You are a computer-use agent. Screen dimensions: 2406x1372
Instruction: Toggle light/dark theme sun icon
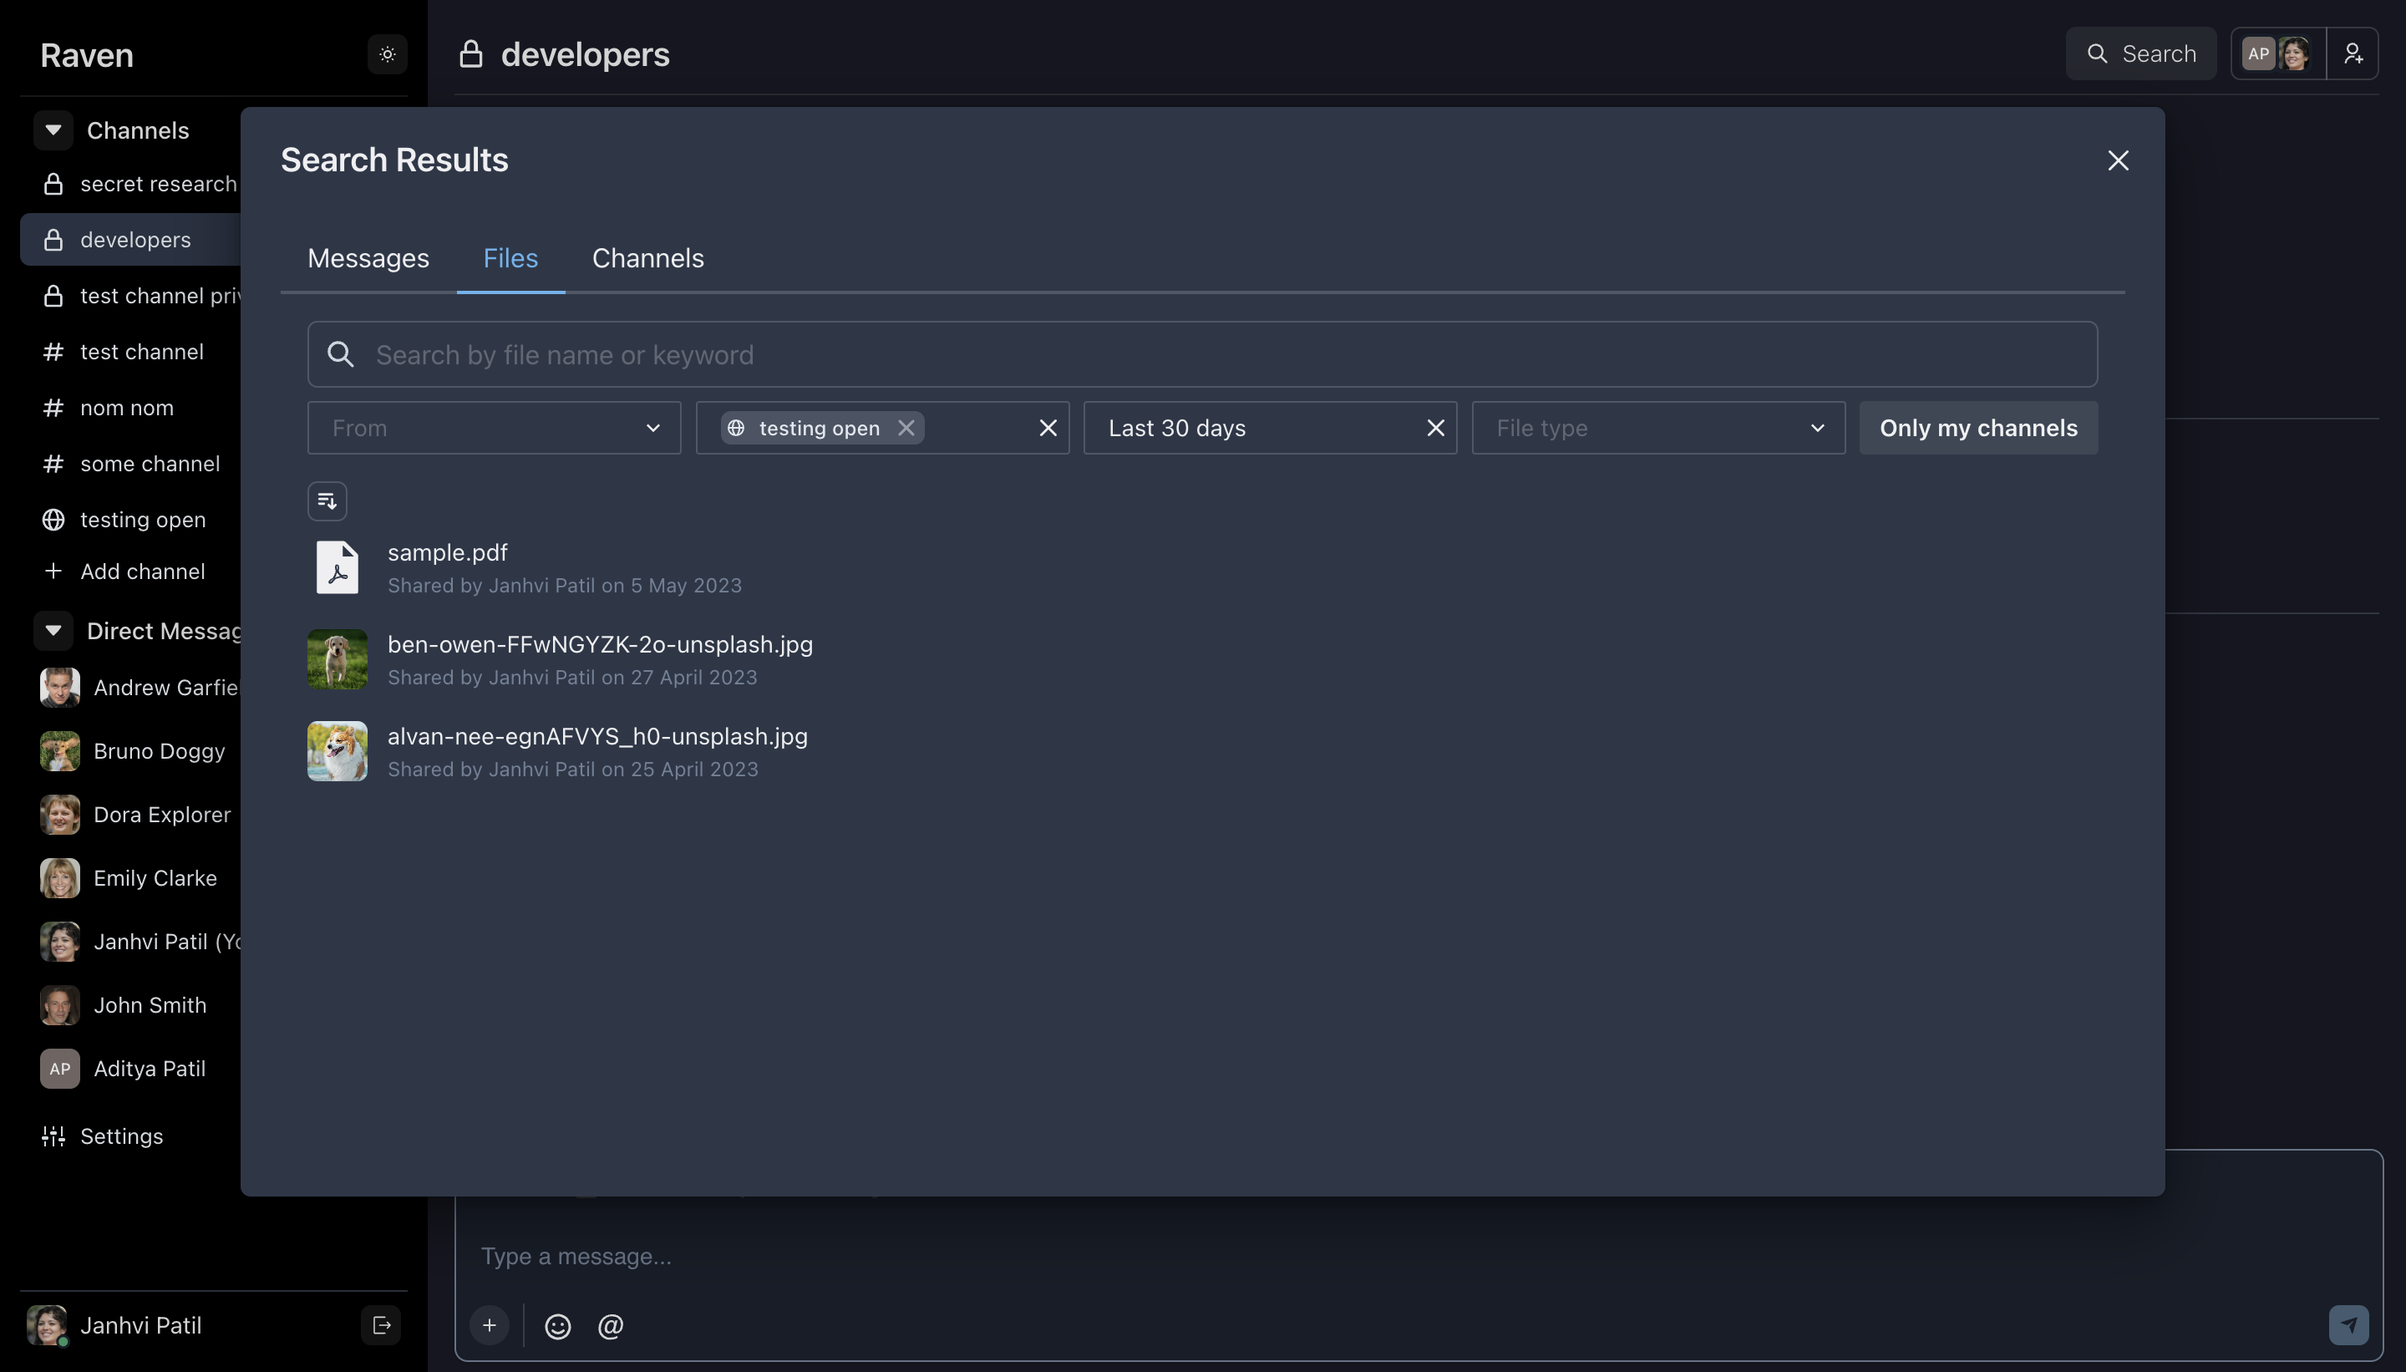pos(387,54)
